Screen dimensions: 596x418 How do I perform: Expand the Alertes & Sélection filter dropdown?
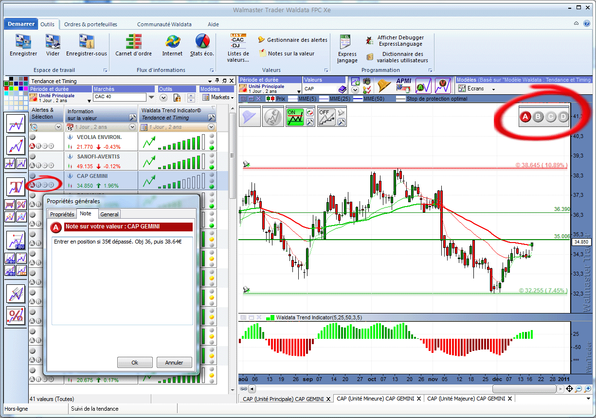[x=58, y=127]
